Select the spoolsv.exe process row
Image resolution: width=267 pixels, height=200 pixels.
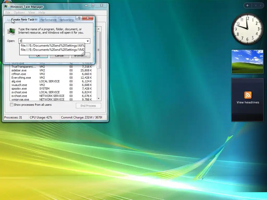click(x=53, y=89)
